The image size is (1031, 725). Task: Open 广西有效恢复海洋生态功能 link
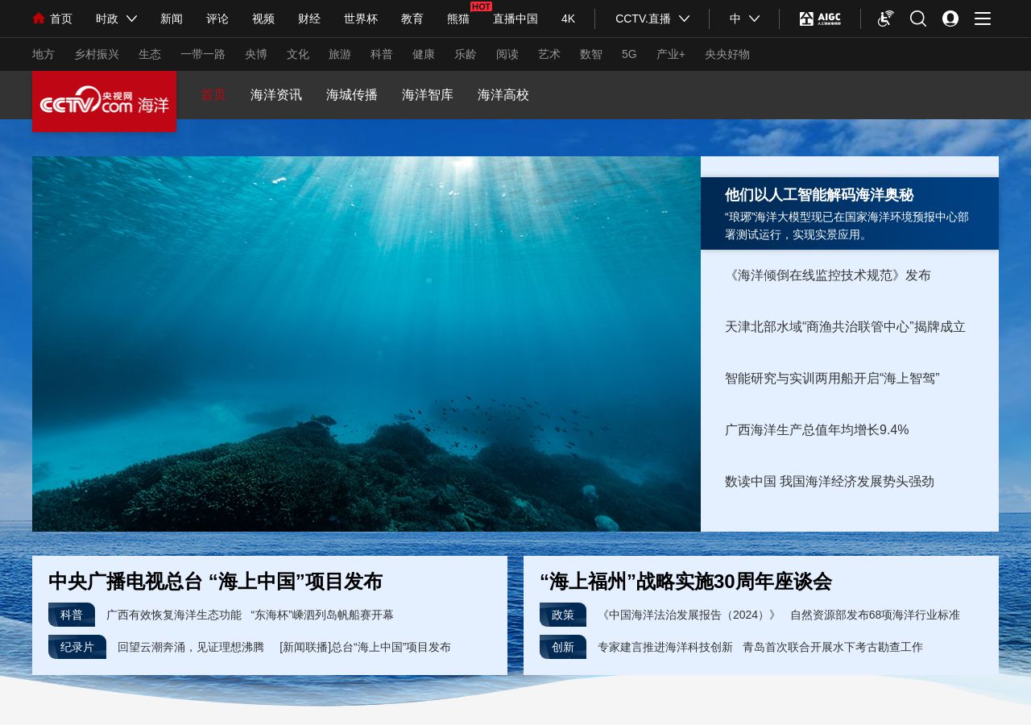pos(174,615)
